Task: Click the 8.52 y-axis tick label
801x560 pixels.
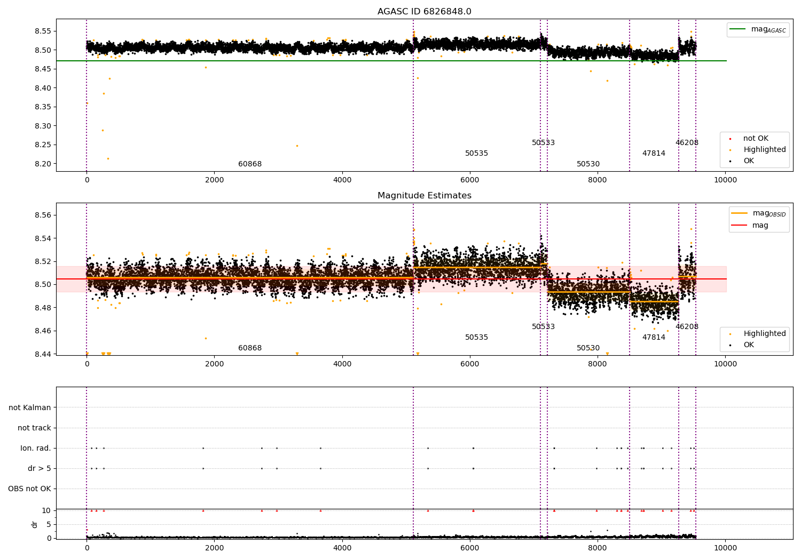Action: point(42,261)
